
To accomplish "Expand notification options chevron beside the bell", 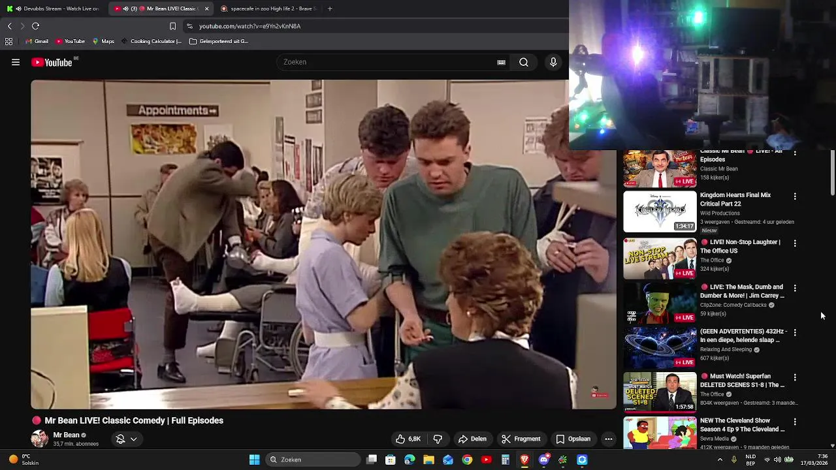I will (133, 439).
